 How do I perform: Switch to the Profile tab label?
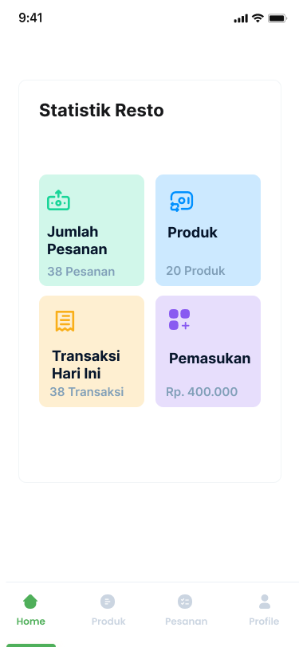(x=264, y=622)
